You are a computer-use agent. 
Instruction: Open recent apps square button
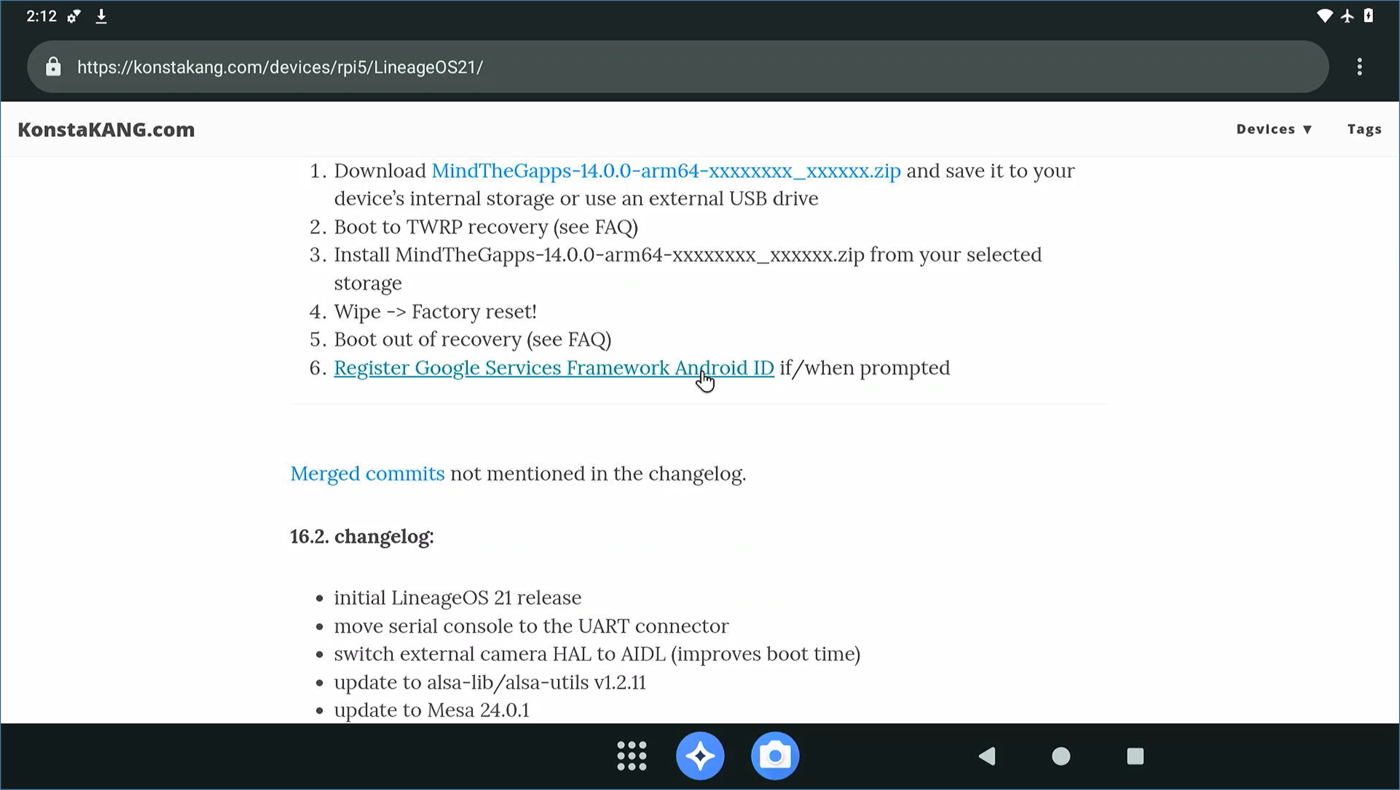(x=1135, y=756)
